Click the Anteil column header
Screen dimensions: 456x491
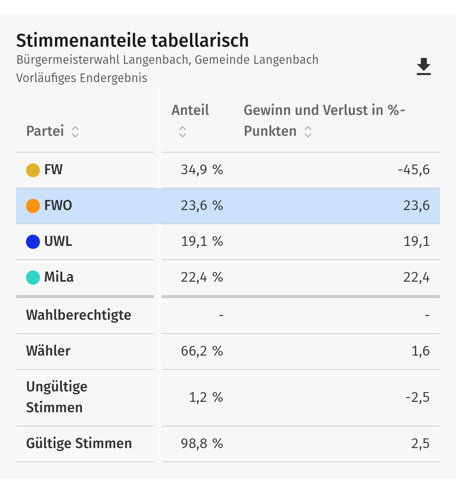tap(190, 110)
